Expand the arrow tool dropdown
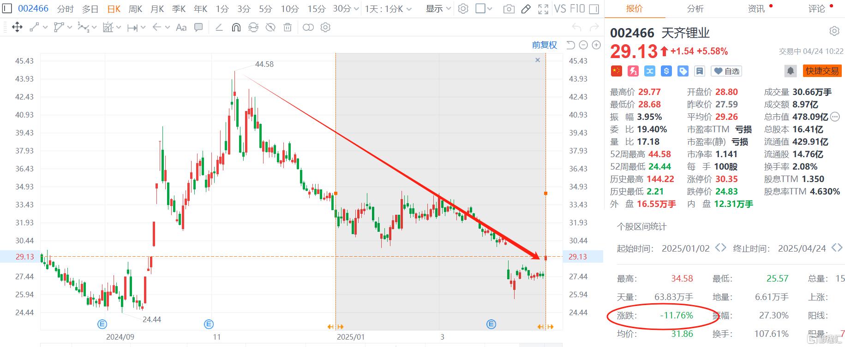Viewport: 845px width, 347px height. (167, 28)
